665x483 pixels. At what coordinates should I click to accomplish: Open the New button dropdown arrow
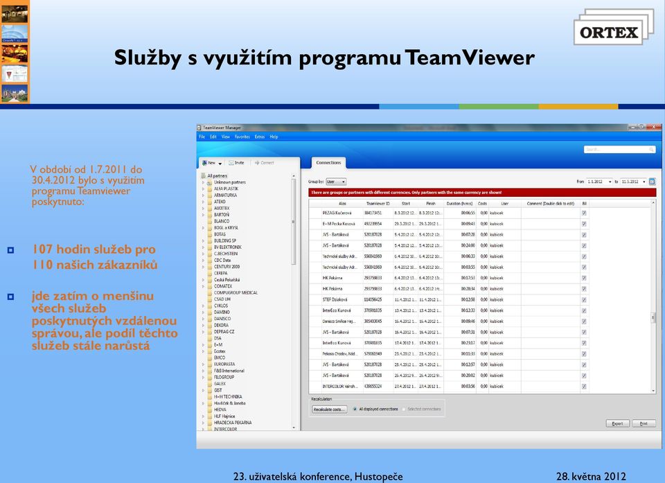coord(220,164)
